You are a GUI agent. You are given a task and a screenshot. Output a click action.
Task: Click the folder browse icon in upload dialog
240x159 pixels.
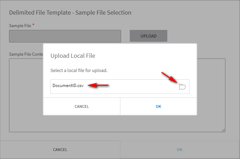point(182,87)
